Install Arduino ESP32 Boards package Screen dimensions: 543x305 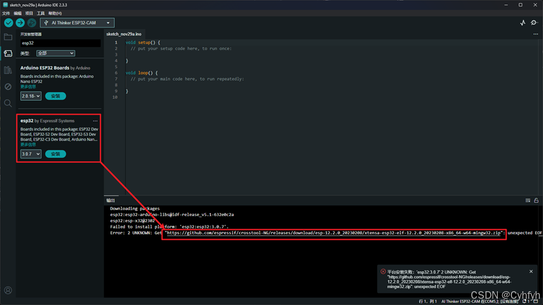55,96
